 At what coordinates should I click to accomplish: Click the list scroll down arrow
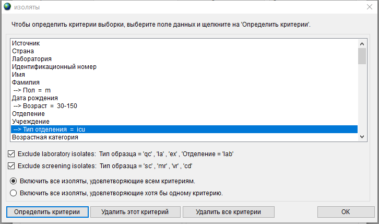362,137
